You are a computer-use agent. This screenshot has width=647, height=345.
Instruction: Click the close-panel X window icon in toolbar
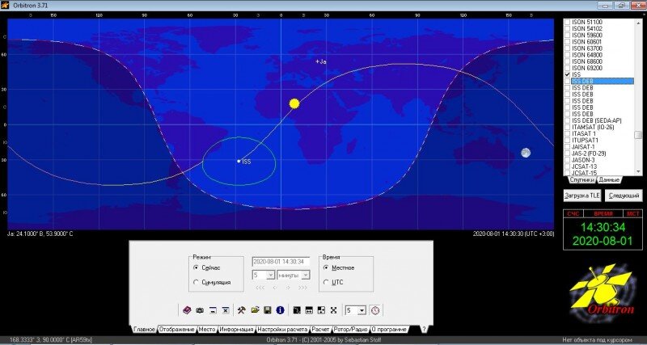pyautogui.click(x=226, y=310)
